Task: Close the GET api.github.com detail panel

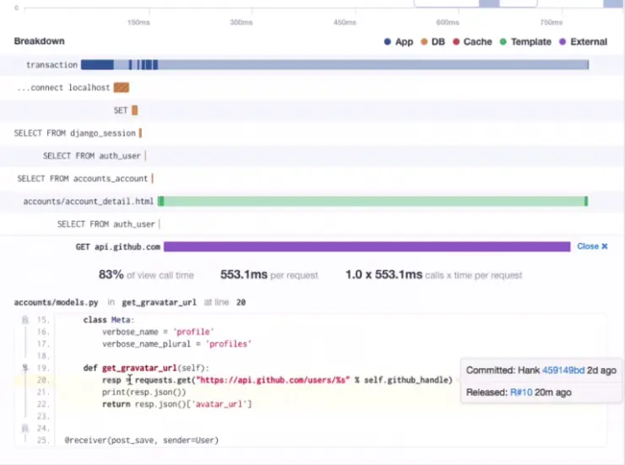Action: 592,246
